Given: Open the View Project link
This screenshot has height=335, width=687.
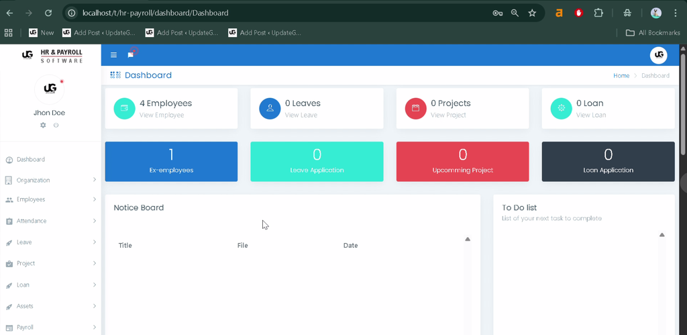Looking at the screenshot, I should (x=448, y=115).
